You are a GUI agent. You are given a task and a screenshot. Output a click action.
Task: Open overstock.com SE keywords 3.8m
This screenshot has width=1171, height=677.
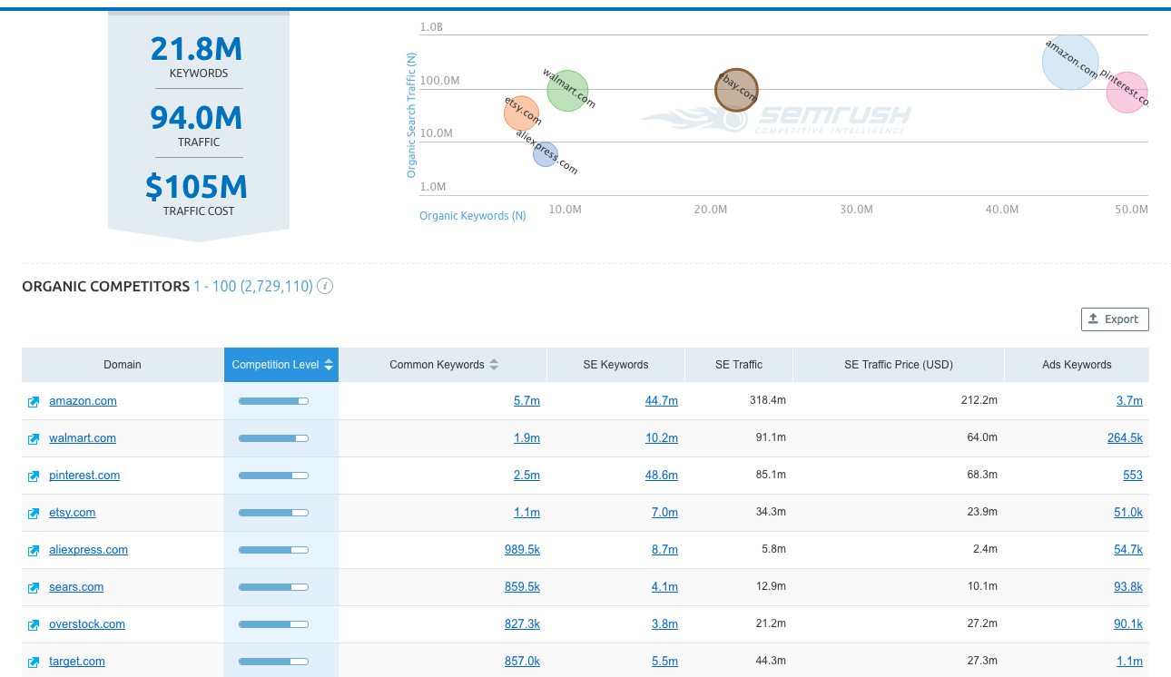664,624
